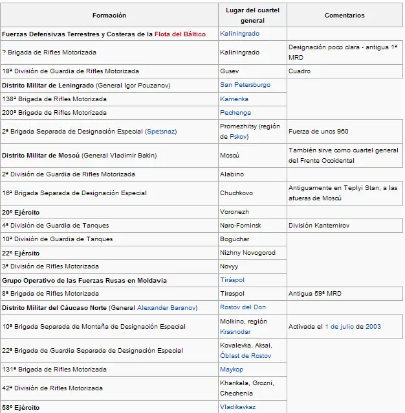Click the Frente Occidental comment cell
Screen dimensions: 405x413
(345, 156)
